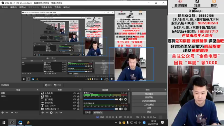Viewport: 224px width, 126px height.
Task: Click the 滤镜 filters button
Action: point(58,85)
